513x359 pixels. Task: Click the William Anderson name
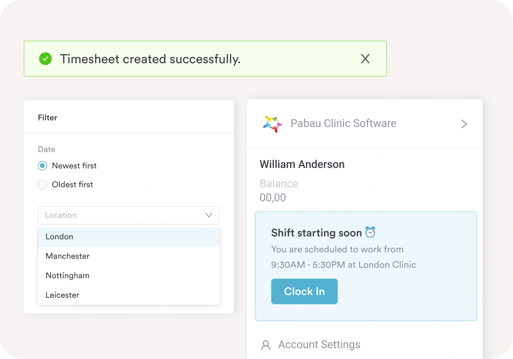click(302, 164)
